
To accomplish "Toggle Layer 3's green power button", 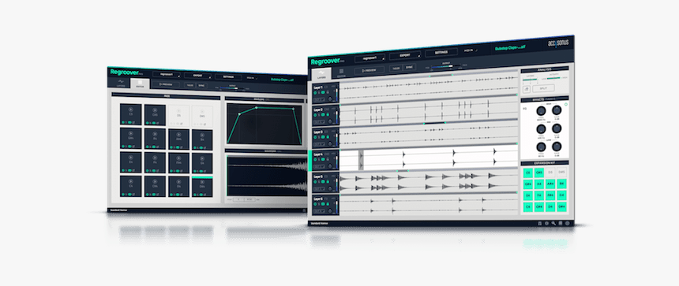I will click(x=315, y=137).
